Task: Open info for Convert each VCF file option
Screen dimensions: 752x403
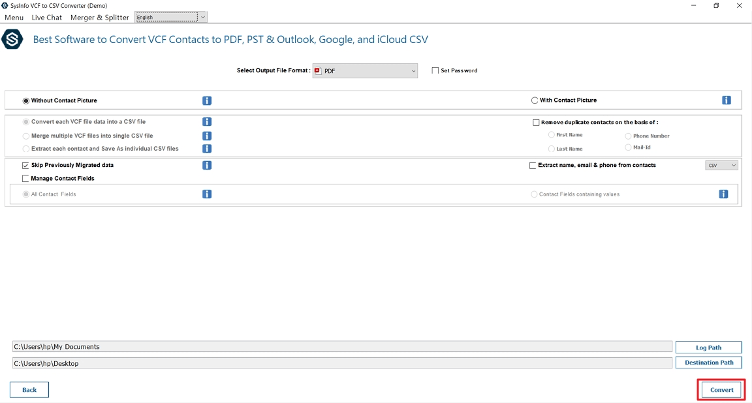Action: click(x=207, y=122)
